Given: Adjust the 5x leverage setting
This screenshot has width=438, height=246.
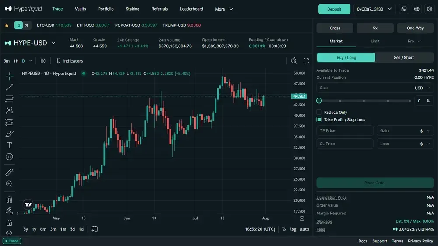Looking at the screenshot, I should [375, 28].
